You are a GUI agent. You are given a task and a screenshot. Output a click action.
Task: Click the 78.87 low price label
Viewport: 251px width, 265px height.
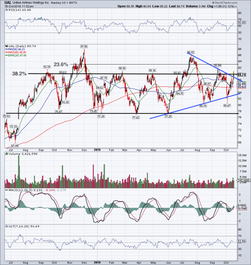59,112
